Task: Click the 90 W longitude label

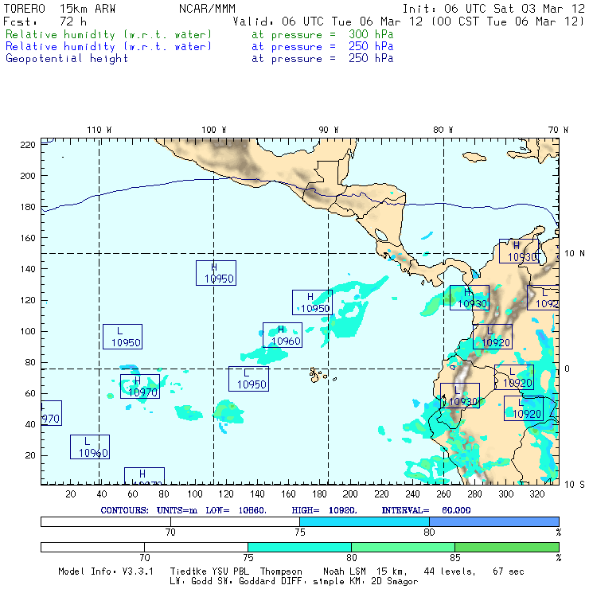Action: point(329,130)
